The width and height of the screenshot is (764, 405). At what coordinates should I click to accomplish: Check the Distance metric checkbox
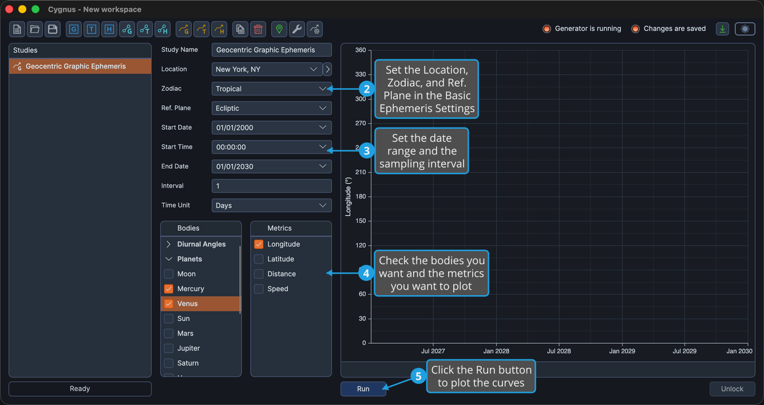click(259, 274)
